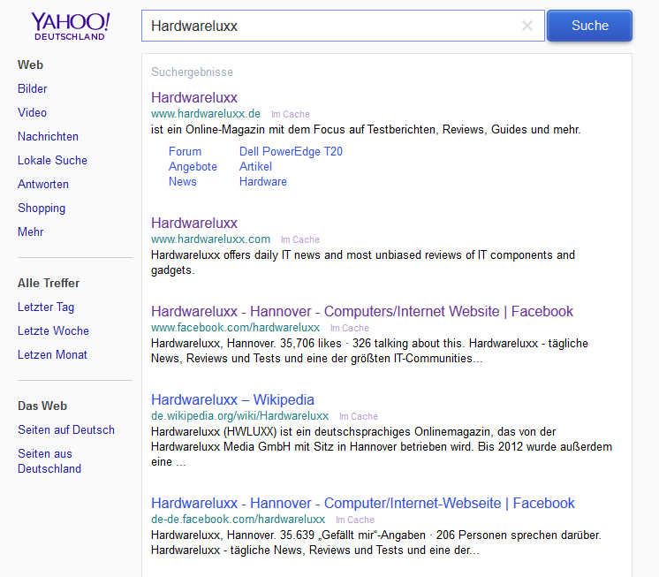Open the News sitelink
659x577 pixels.
pos(182,181)
